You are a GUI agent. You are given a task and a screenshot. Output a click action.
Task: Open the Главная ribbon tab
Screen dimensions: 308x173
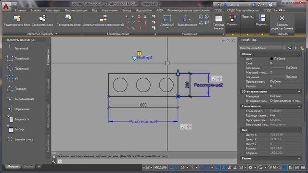click(x=20, y=10)
